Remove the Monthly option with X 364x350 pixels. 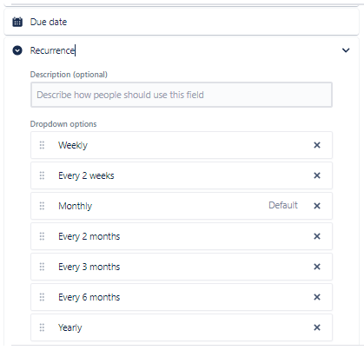[x=317, y=206]
